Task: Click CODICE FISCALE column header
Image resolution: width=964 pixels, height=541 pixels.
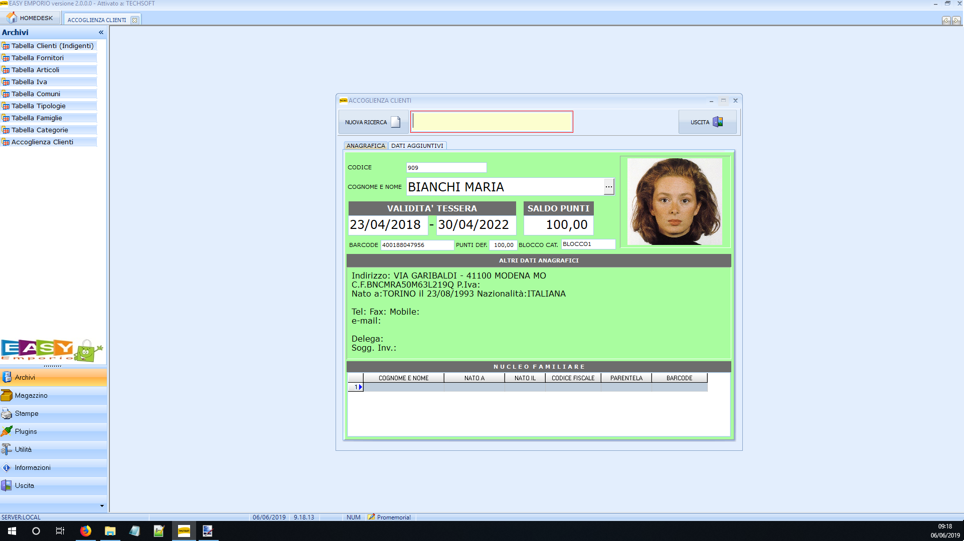Action: tap(573, 378)
